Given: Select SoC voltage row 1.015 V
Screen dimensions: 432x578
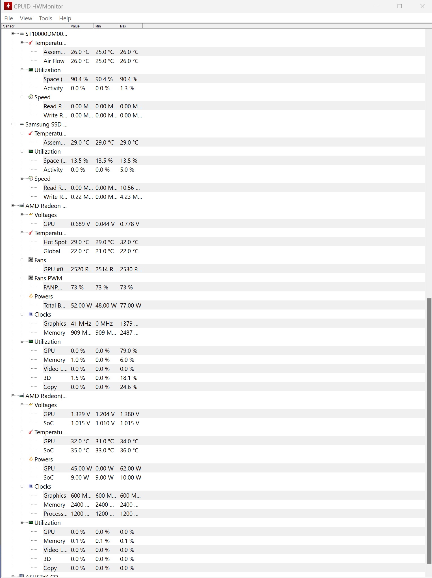Looking at the screenshot, I should pyautogui.click(x=234, y=423).
